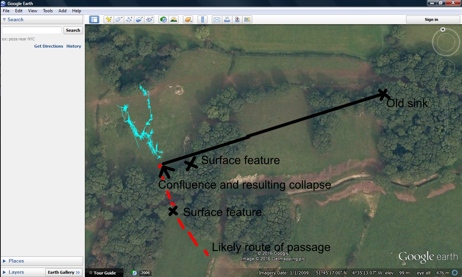This screenshot has width=462, height=277.
Task: Click the zoom slider on the map
Action: pyautogui.click(x=446, y=123)
